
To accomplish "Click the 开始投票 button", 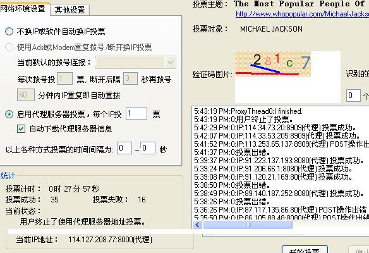I will [305, 250].
